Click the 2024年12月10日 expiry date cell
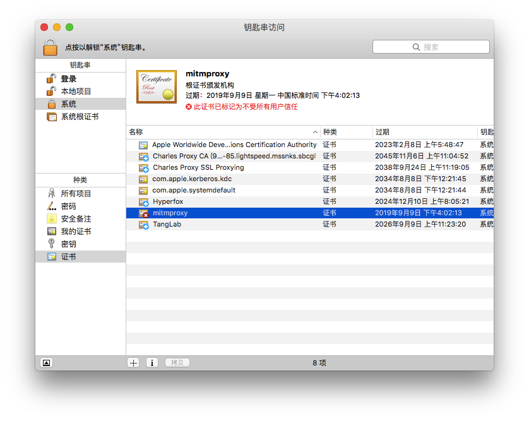The height and width of the screenshot is (421, 529). point(422,202)
